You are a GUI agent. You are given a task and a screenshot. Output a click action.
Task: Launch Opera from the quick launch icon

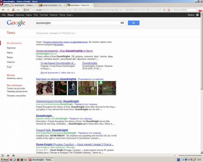coord(11,160)
